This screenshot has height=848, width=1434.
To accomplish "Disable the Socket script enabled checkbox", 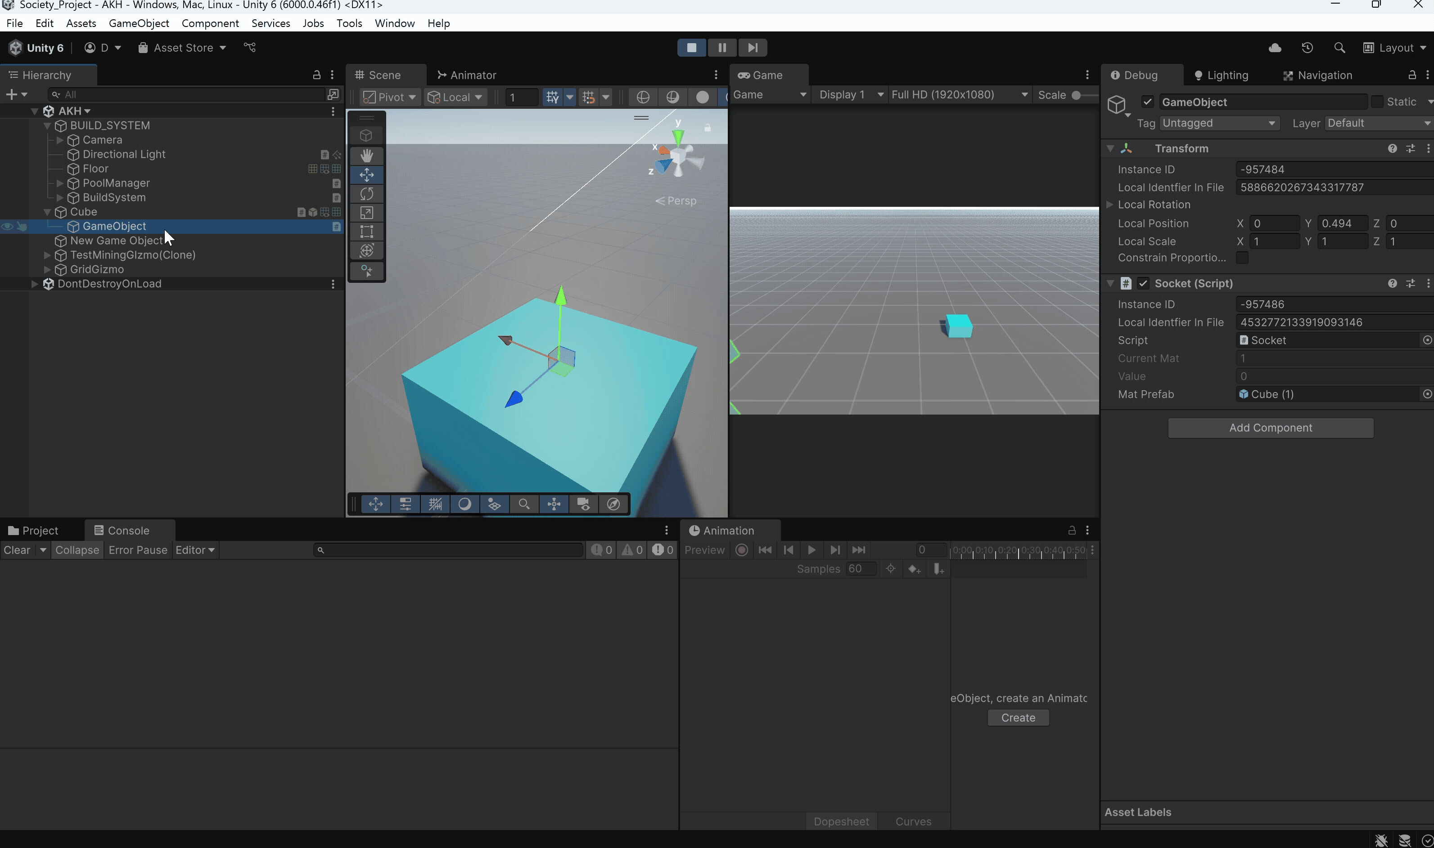I will coord(1143,283).
